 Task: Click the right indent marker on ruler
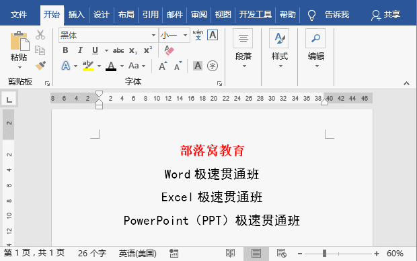pos(324,102)
